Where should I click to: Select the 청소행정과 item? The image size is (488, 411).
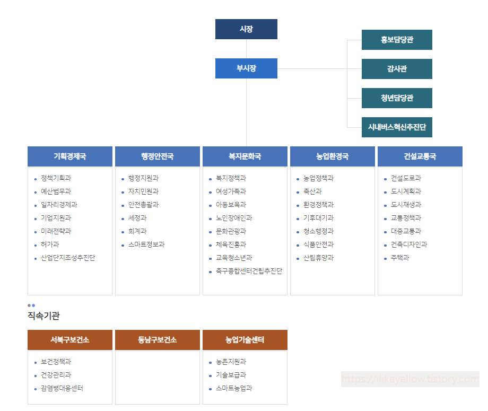coord(318,231)
